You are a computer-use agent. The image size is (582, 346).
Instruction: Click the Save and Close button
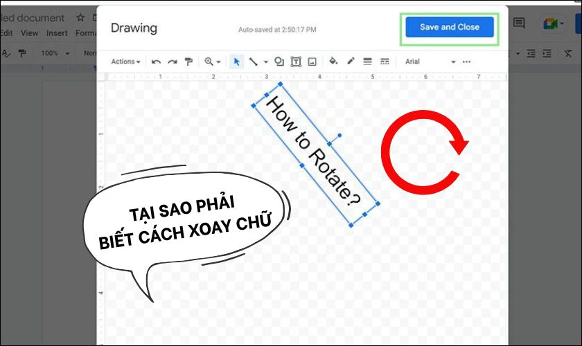(x=449, y=27)
